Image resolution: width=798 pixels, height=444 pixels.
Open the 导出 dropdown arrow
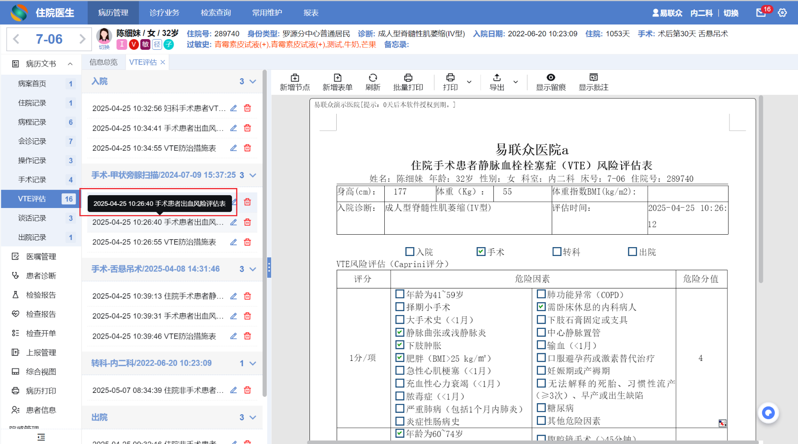point(516,82)
